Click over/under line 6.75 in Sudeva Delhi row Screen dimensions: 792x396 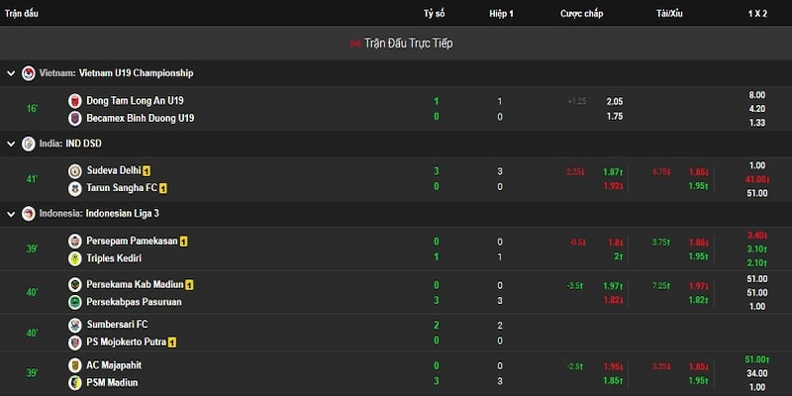pos(660,172)
